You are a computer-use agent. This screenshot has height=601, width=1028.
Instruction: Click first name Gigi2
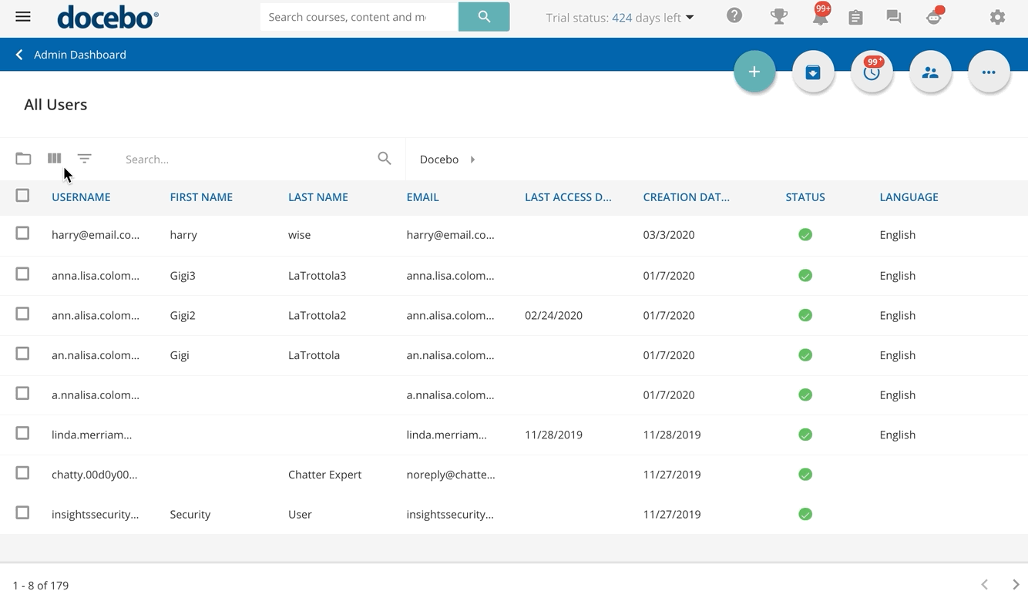[183, 315]
